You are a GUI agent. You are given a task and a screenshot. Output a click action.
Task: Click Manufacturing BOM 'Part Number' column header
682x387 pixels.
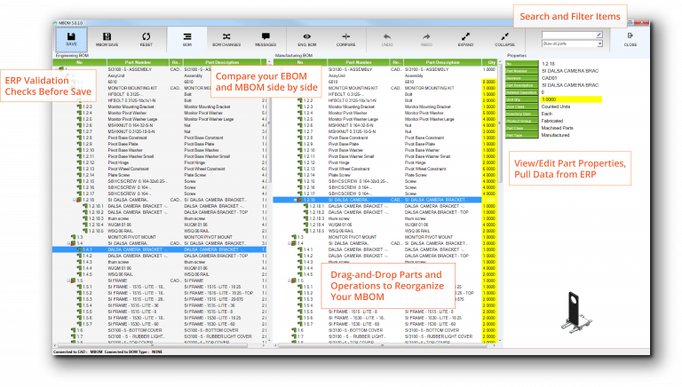[359, 62]
